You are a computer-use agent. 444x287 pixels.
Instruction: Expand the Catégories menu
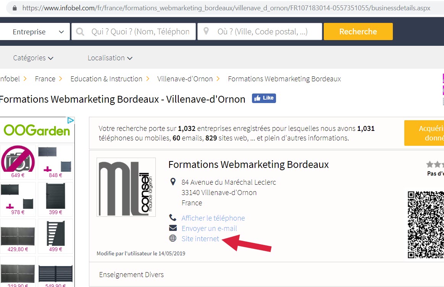pyautogui.click(x=33, y=58)
